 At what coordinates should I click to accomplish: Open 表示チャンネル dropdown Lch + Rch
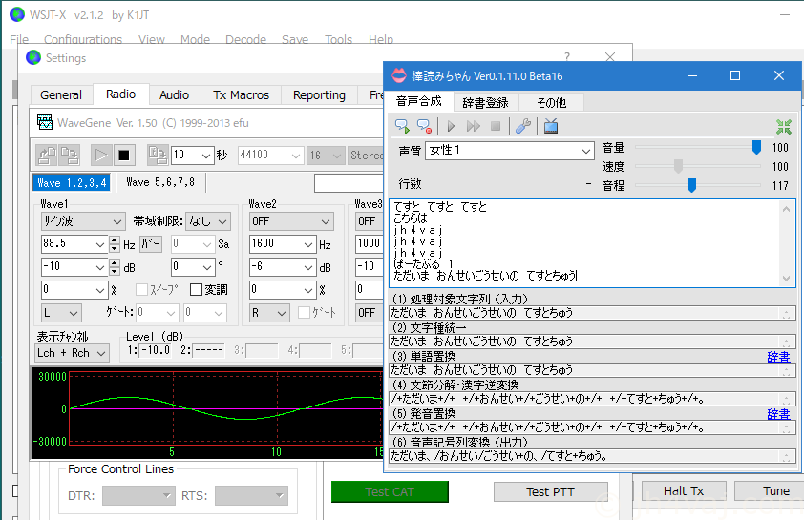[72, 353]
